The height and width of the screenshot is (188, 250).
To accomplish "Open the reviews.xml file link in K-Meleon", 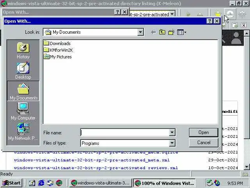I will (96, 168).
